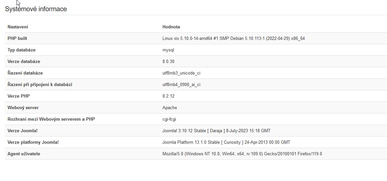This screenshot has height=181, width=387.
Task: Click the Linux vix kernel value text
Action: point(233,39)
